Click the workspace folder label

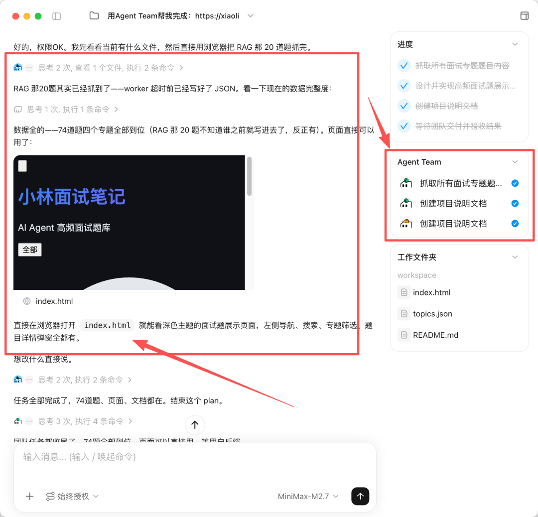pyautogui.click(x=416, y=275)
